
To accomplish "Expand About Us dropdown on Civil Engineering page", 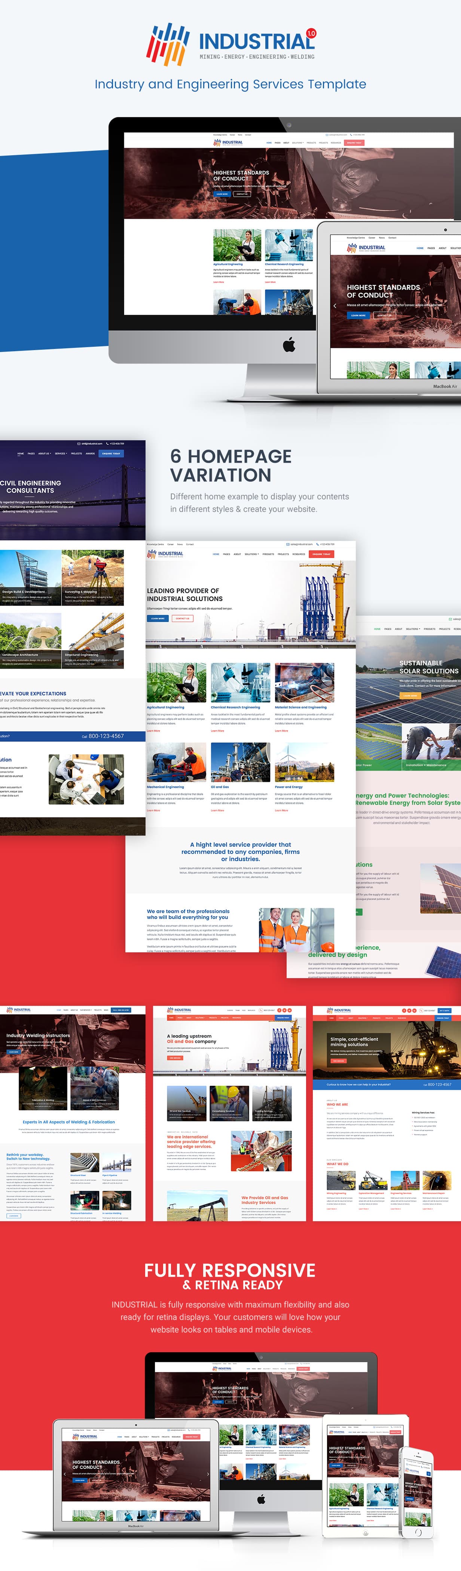I will click(x=45, y=454).
